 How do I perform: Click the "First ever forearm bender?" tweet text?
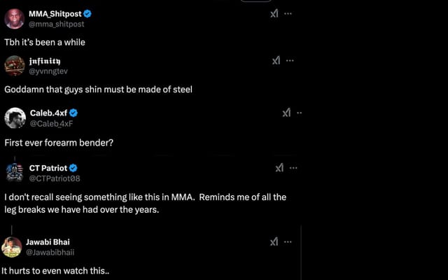[x=53, y=143]
